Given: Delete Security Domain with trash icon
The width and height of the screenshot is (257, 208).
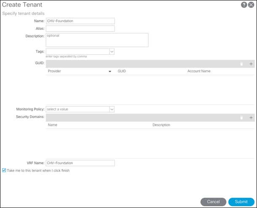Looking at the screenshot, I should point(241,118).
